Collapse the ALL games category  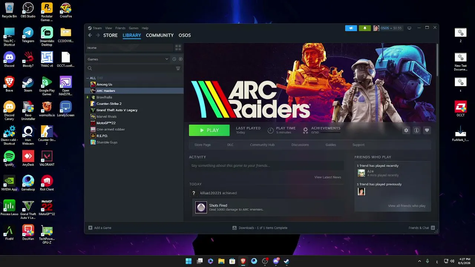88,78
